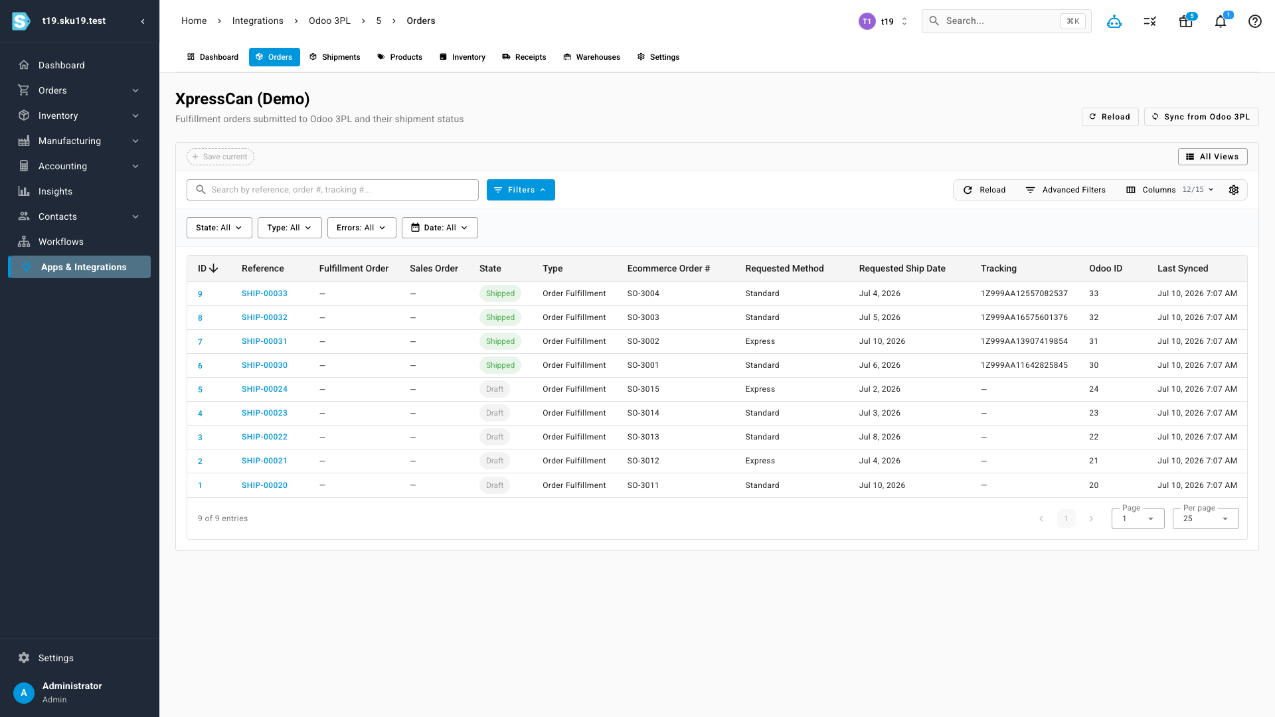This screenshot has width=1275, height=717.
Task: Open the t19 tenant switcher
Action: click(884, 21)
